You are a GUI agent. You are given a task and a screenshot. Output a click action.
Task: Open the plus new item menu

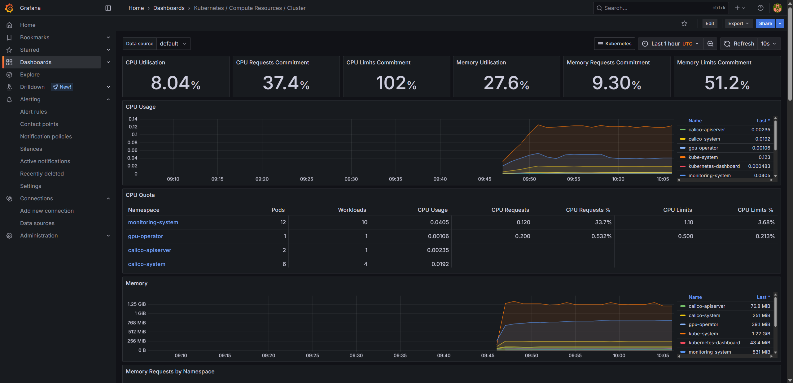[x=740, y=8]
